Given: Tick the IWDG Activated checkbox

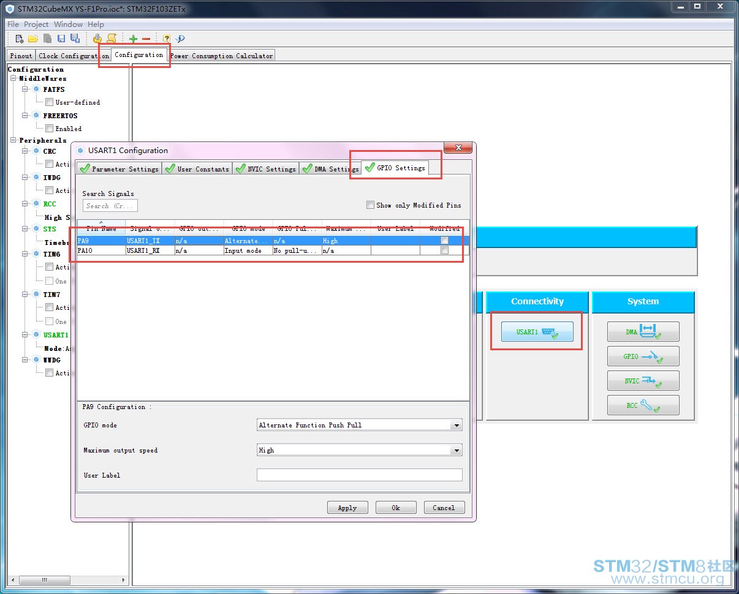Looking at the screenshot, I should [x=50, y=190].
